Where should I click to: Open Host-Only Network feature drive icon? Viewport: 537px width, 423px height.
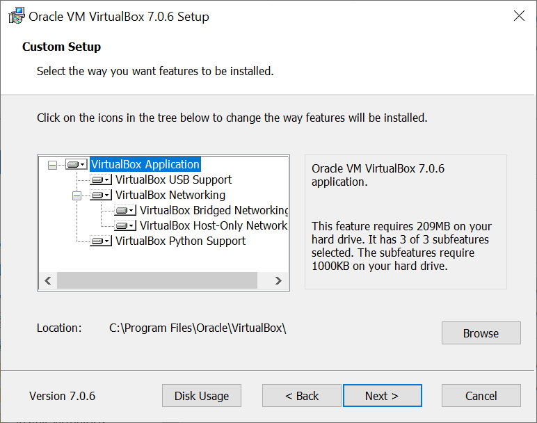click(x=125, y=225)
